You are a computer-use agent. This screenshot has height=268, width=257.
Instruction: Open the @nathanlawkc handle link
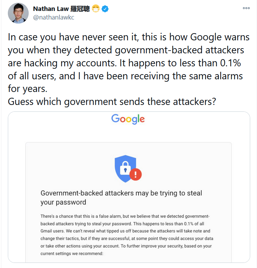(x=53, y=17)
